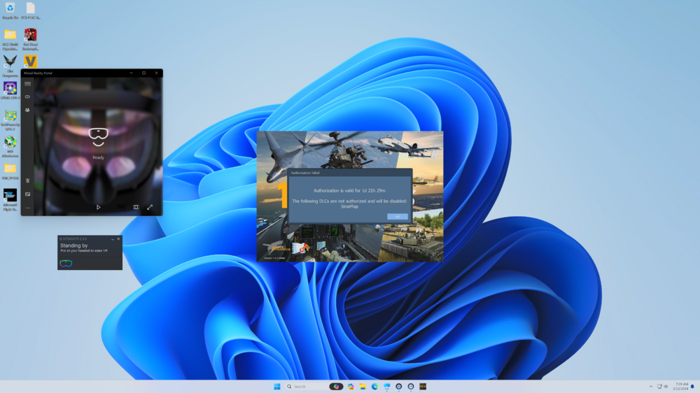
Task: Open Copilot from the taskbar
Action: point(336,386)
